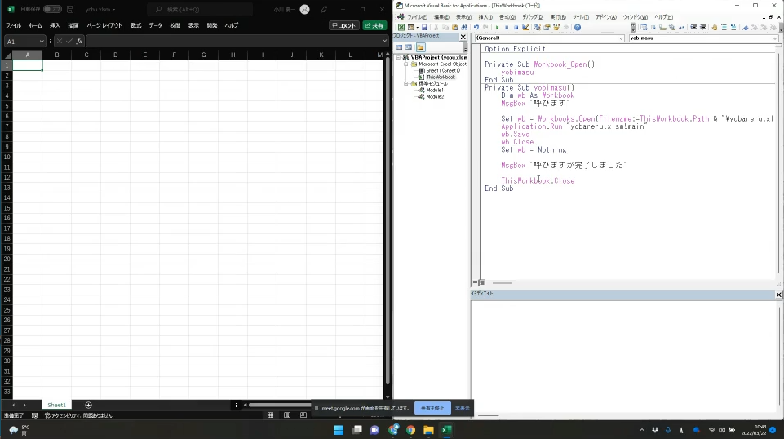Click 共有を停止 button to stop sharing
Viewport: 784px width, 439px height.
click(x=432, y=408)
